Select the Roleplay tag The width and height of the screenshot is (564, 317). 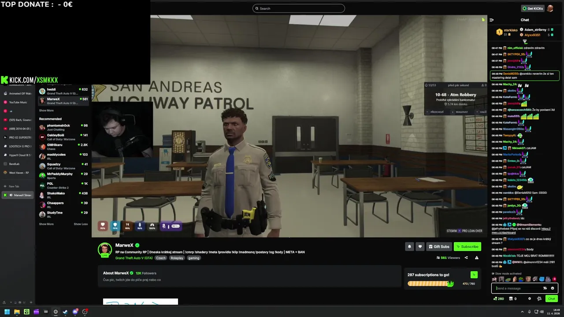pyautogui.click(x=177, y=258)
